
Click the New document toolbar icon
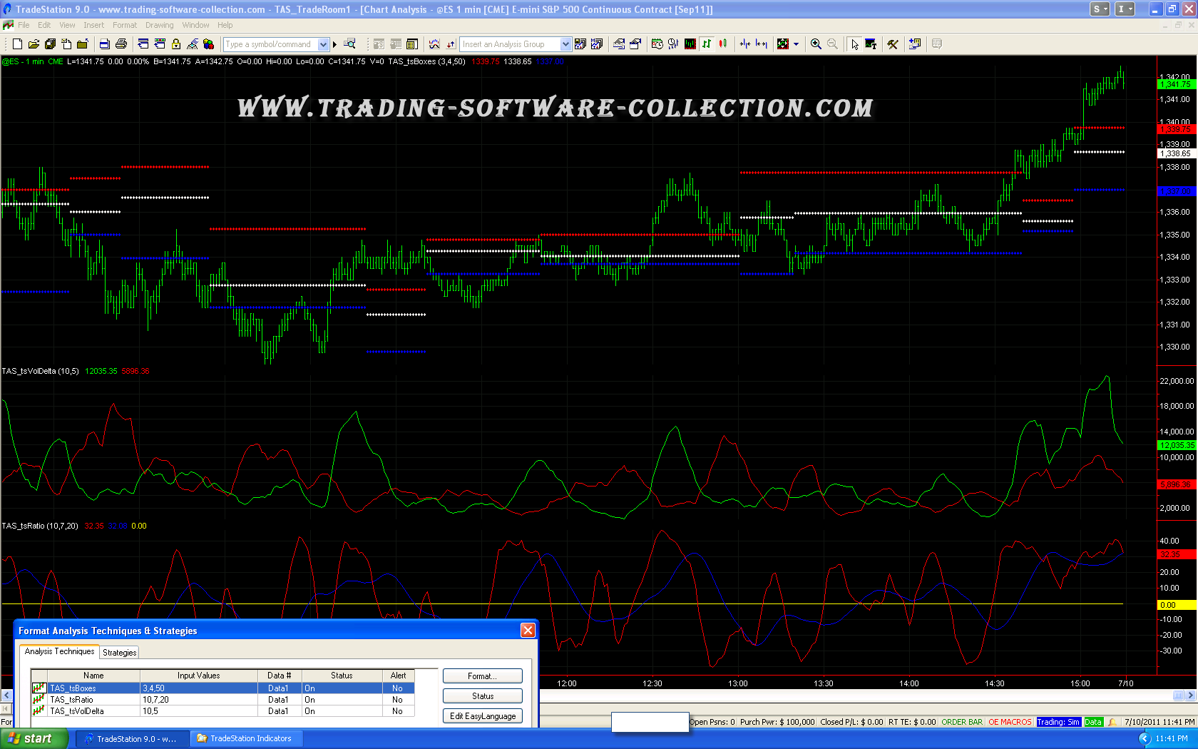(x=17, y=44)
